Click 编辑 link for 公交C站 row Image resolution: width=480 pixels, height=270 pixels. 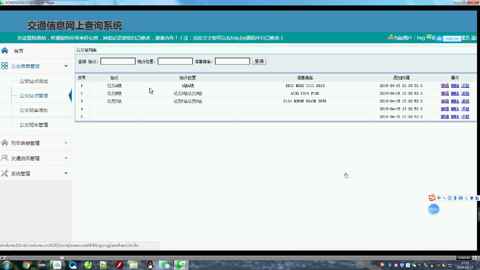pos(445,101)
